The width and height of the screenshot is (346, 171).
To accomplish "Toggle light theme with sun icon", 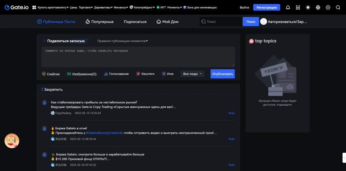I will (308, 7).
